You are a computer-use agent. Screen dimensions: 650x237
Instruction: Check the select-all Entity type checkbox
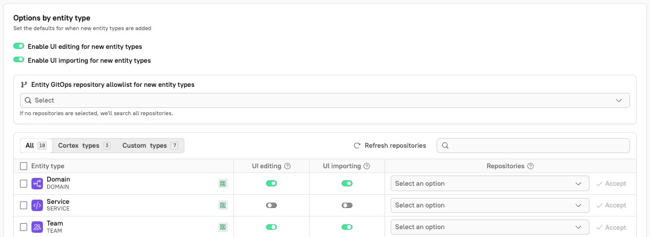point(24,166)
